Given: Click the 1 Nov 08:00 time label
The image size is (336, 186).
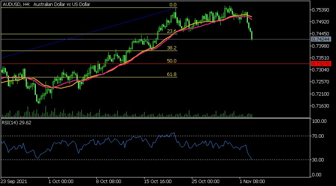Looking at the screenshot, I should pos(252,182).
